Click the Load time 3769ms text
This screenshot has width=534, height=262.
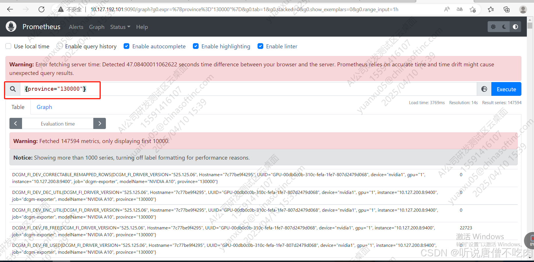(427, 102)
